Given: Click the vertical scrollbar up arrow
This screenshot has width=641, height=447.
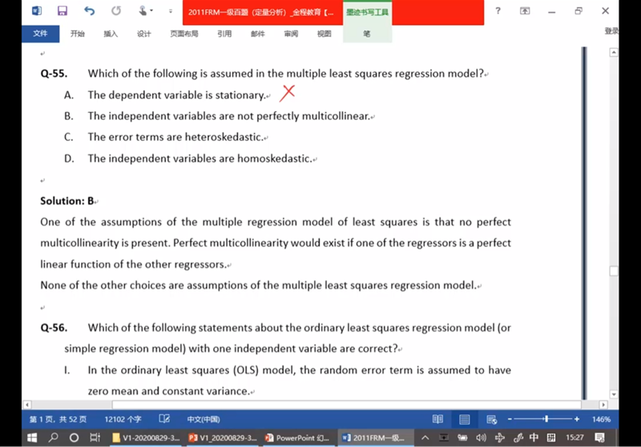Looking at the screenshot, I should click(614, 52).
